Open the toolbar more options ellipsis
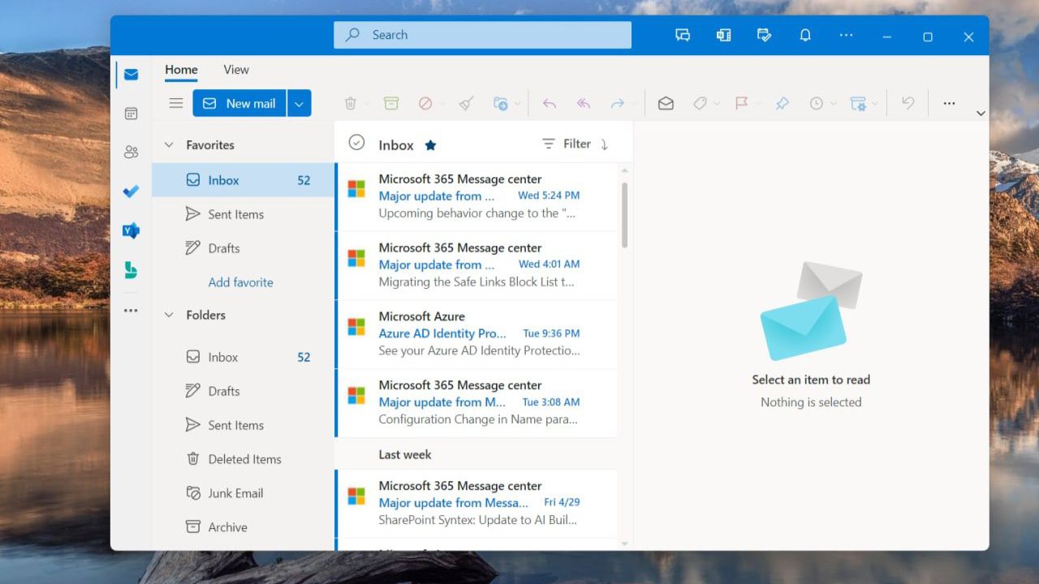 [949, 103]
